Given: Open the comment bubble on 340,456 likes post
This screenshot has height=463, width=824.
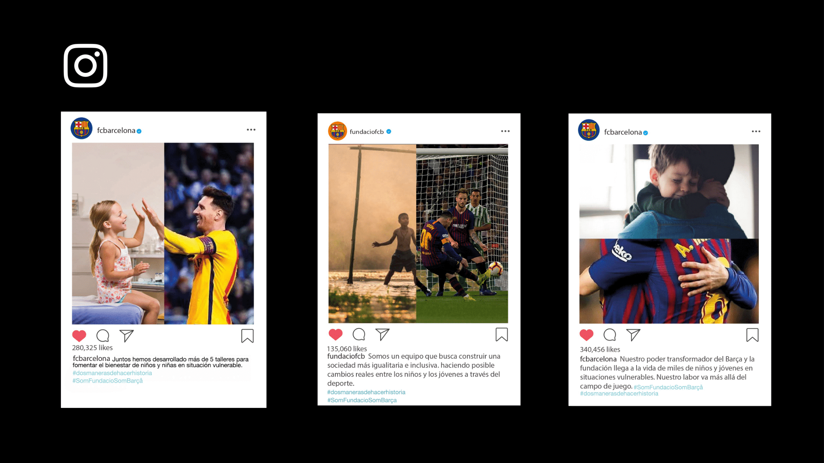Looking at the screenshot, I should click(610, 335).
